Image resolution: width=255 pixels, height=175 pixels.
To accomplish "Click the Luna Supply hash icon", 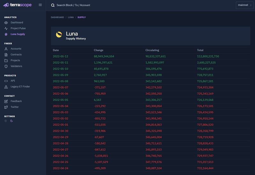I will (6, 34).
